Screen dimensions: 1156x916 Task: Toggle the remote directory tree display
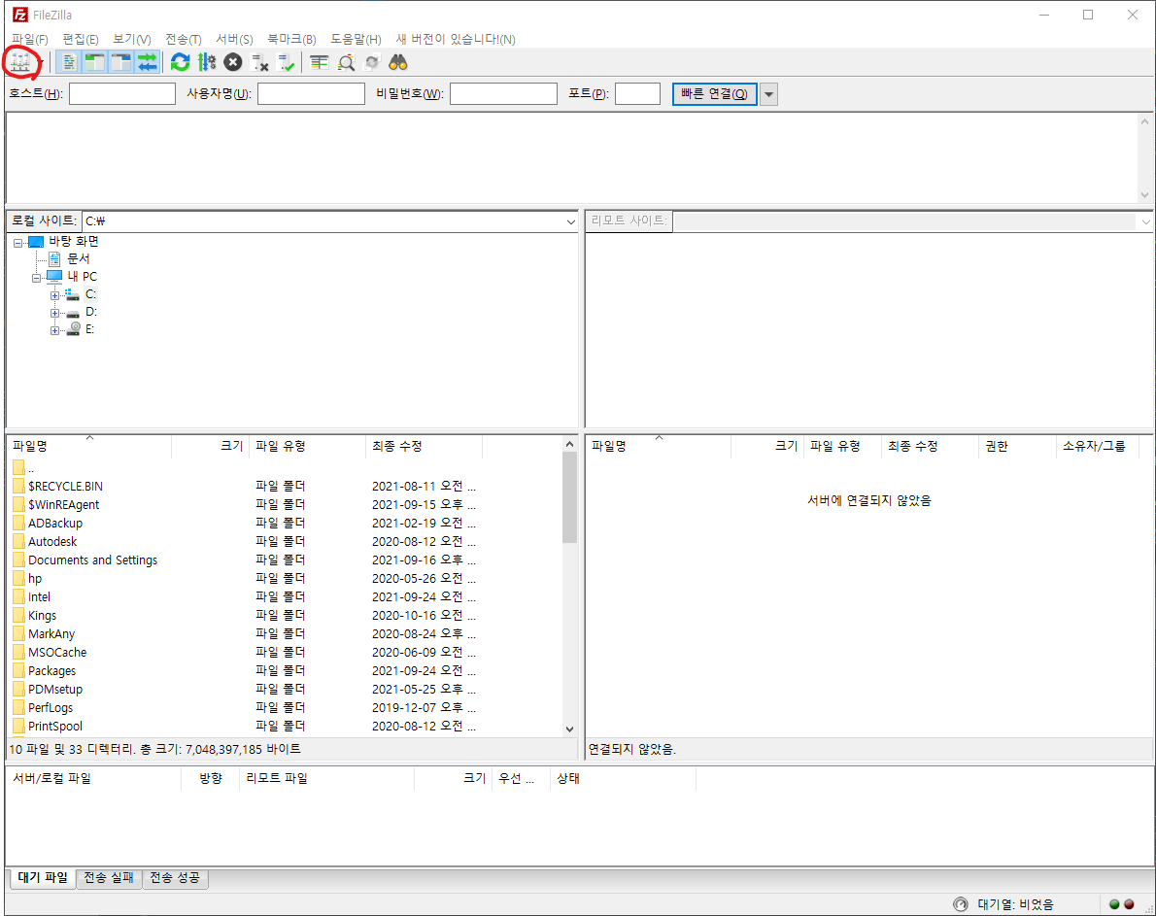[x=120, y=62]
